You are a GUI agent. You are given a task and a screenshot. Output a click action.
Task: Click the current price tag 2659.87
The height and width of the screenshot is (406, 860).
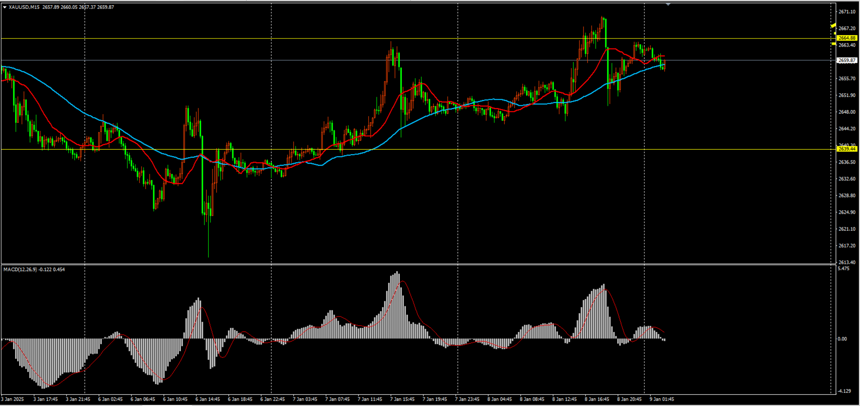[847, 60]
